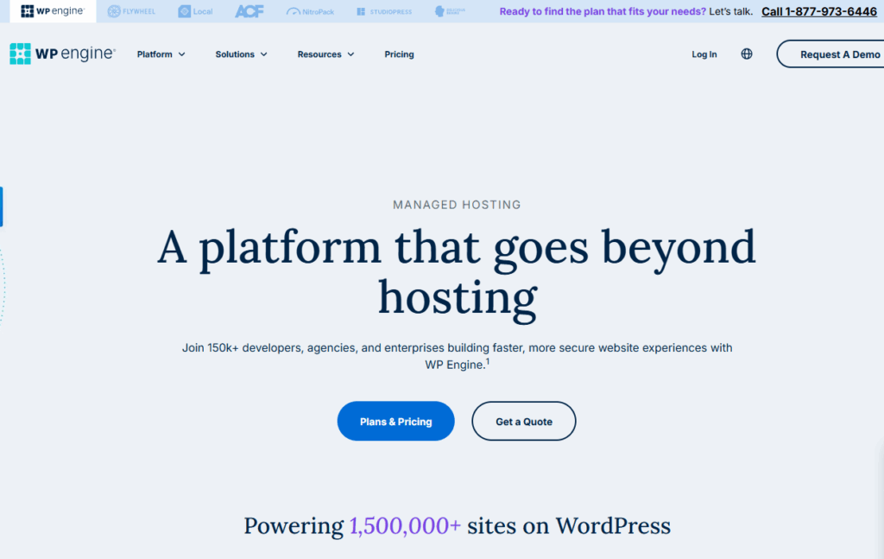Click the Log In link
Viewport: 884px width, 559px height.
704,54
